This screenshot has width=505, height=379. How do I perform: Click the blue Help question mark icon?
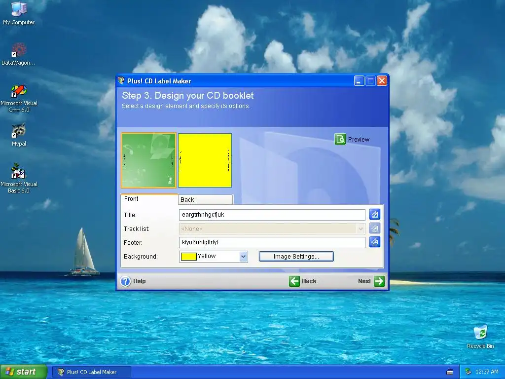click(x=126, y=281)
